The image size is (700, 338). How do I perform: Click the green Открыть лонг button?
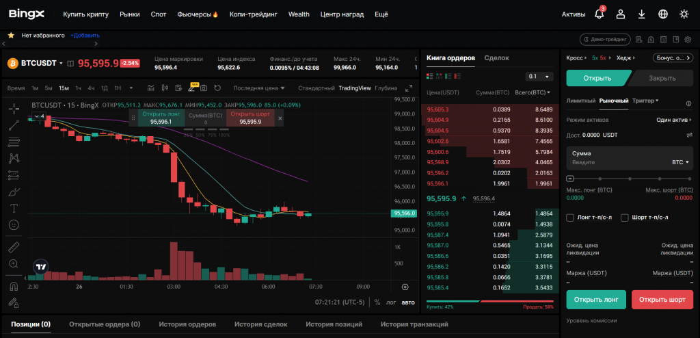point(596,300)
